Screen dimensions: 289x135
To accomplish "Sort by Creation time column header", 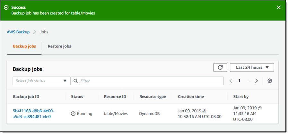I will (x=191, y=97).
